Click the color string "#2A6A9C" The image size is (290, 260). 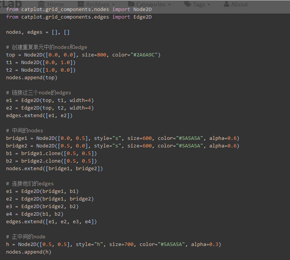[x=144, y=55]
